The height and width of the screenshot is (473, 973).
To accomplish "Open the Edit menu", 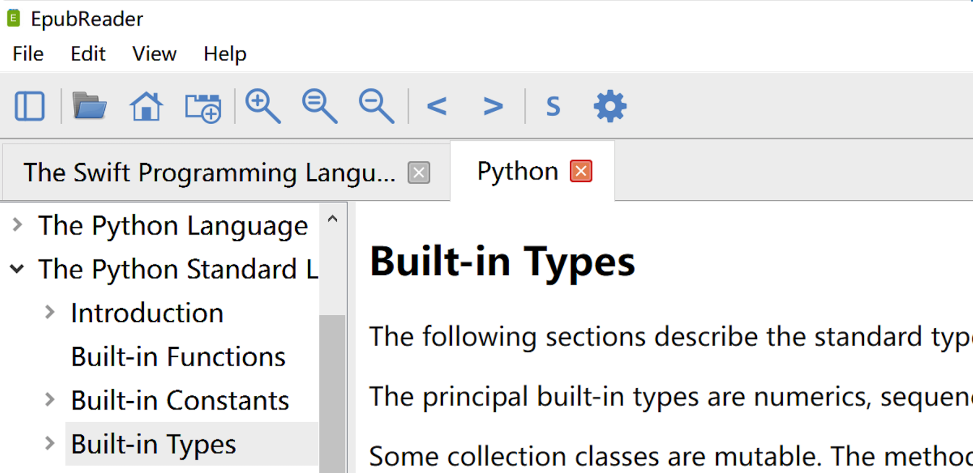I will tap(88, 53).
